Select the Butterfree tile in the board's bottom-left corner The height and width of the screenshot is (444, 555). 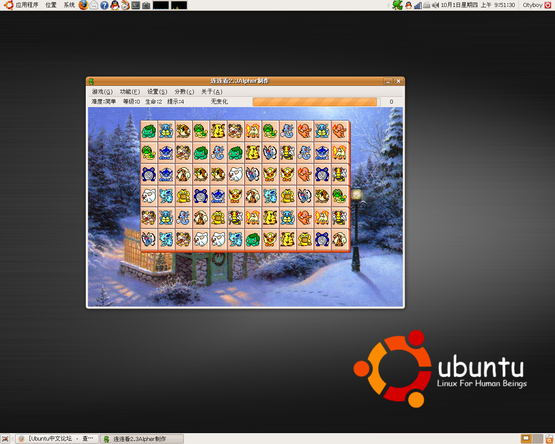click(149, 239)
